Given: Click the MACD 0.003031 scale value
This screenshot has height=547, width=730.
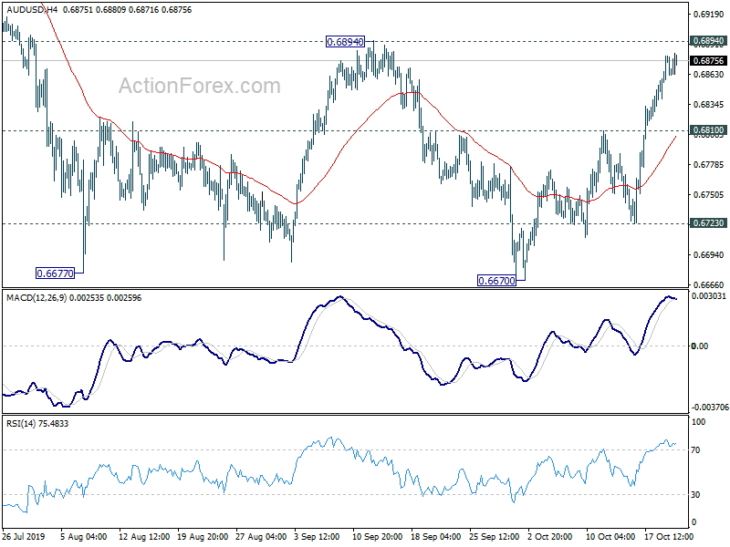Looking at the screenshot, I should pos(709,295).
